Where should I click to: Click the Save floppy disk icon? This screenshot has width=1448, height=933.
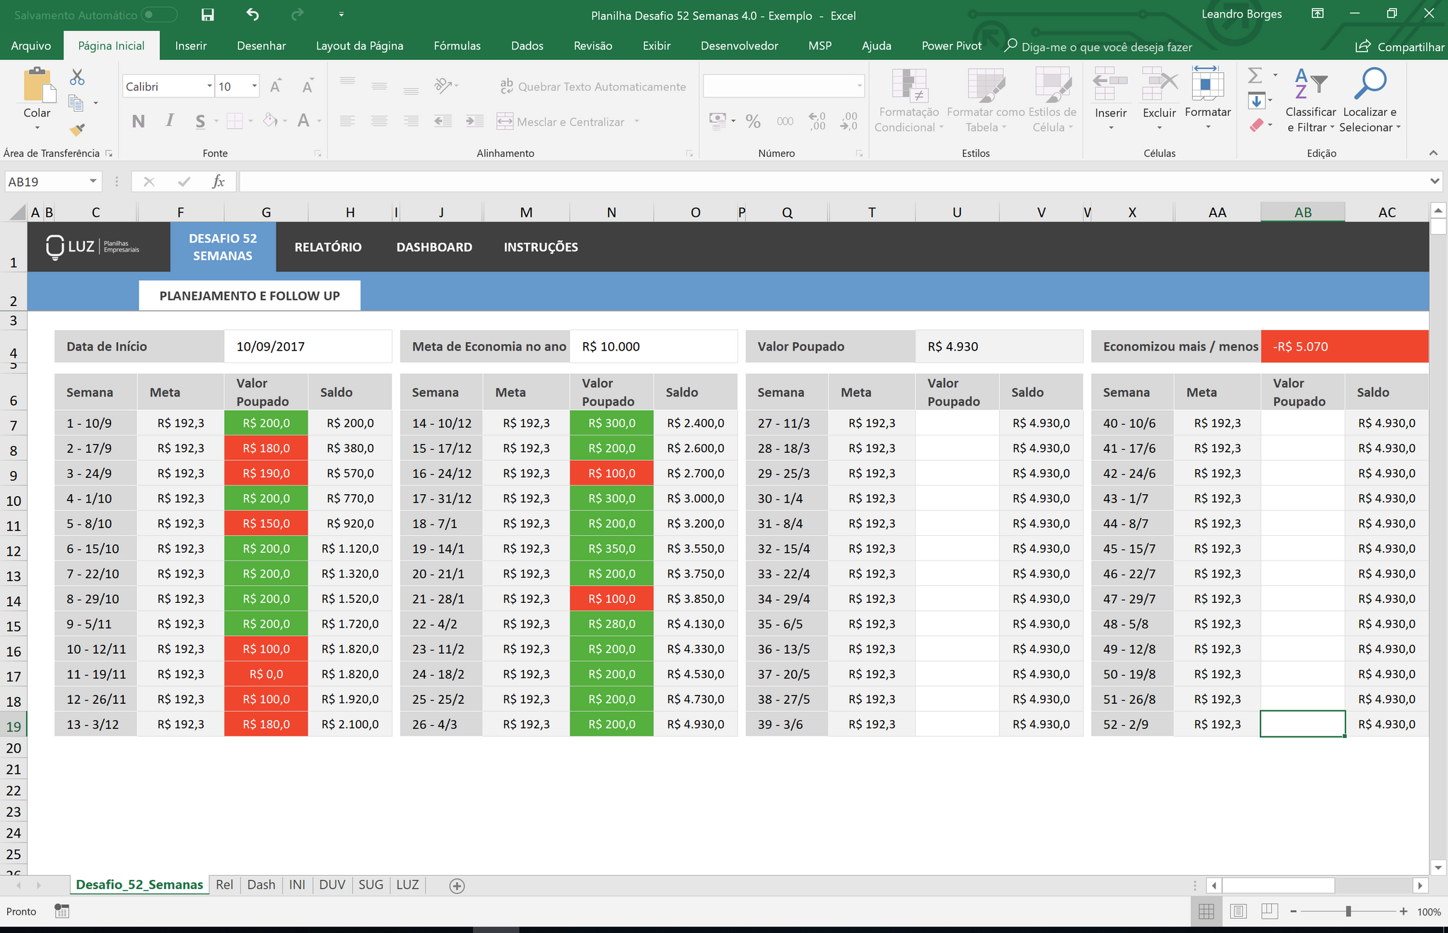207,15
